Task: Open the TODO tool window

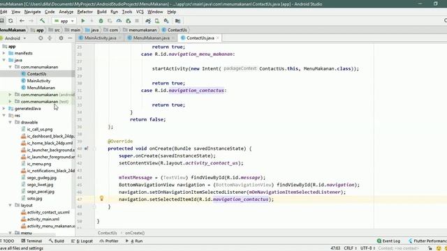Action: (7, 241)
